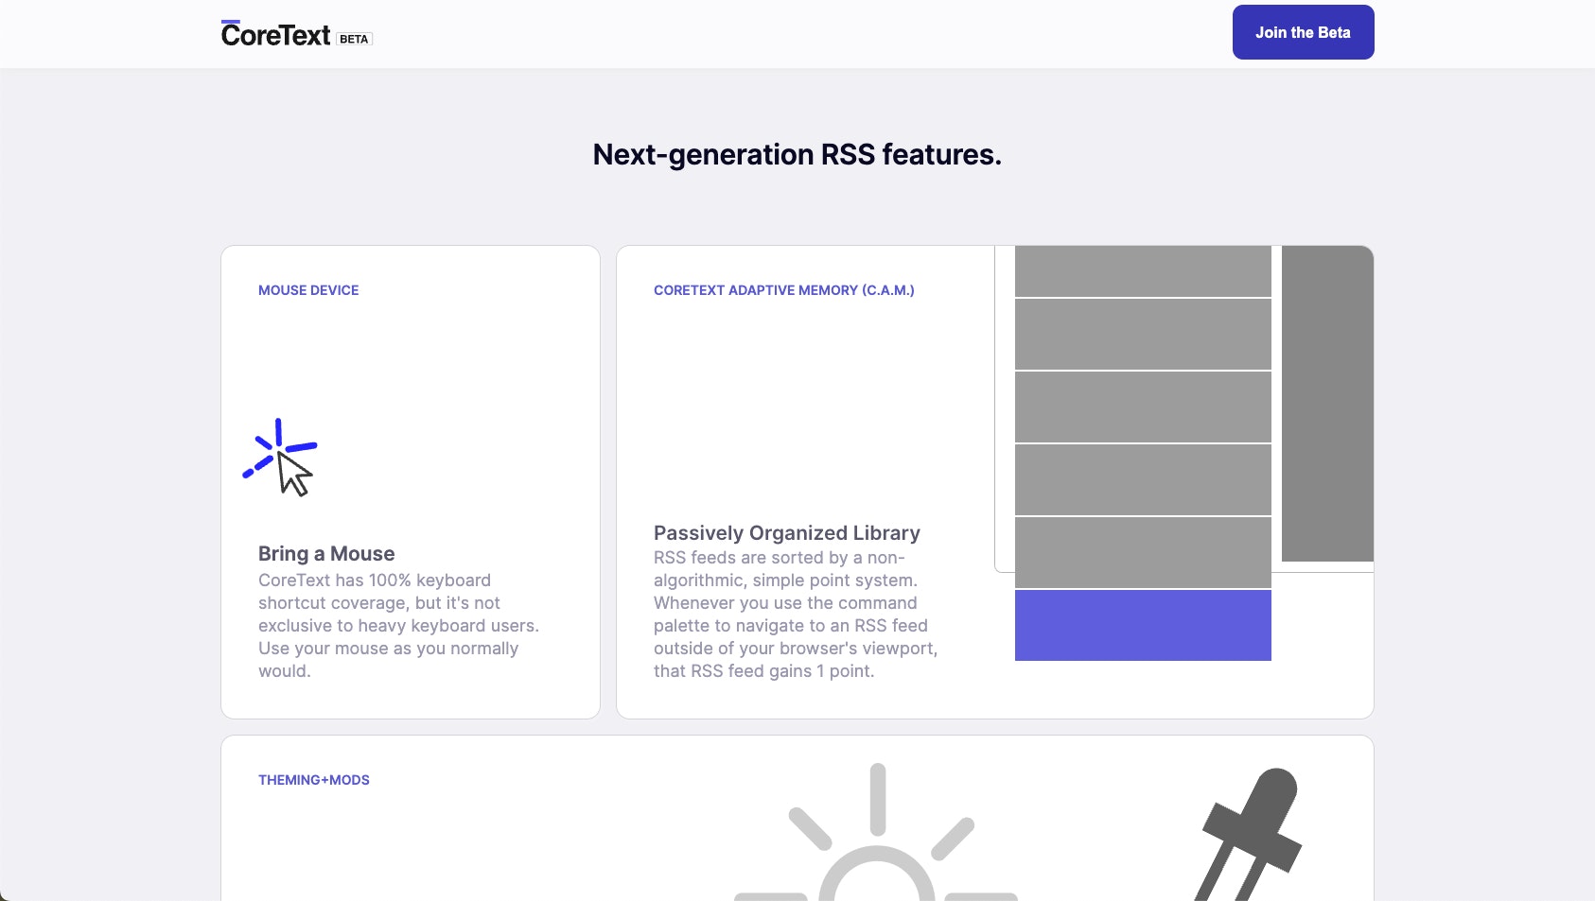Click the eyedropper icon in Theming card
The image size is (1595, 901).
1249,834
